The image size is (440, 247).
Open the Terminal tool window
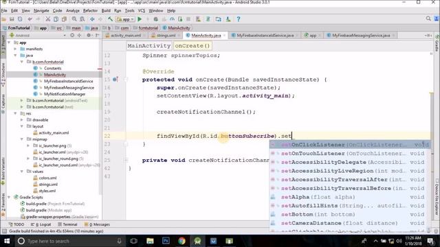67,224
